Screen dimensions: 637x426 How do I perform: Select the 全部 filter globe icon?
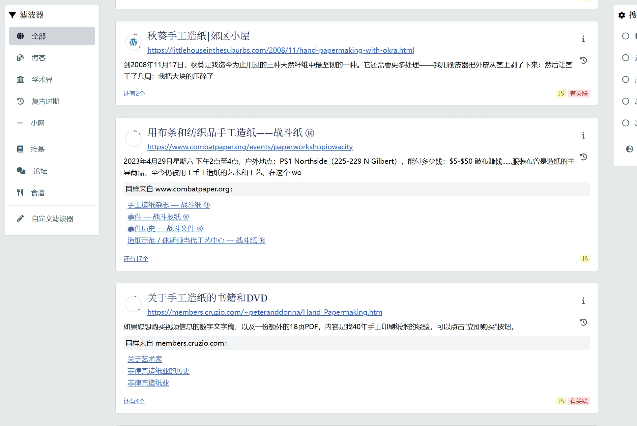pyautogui.click(x=20, y=36)
